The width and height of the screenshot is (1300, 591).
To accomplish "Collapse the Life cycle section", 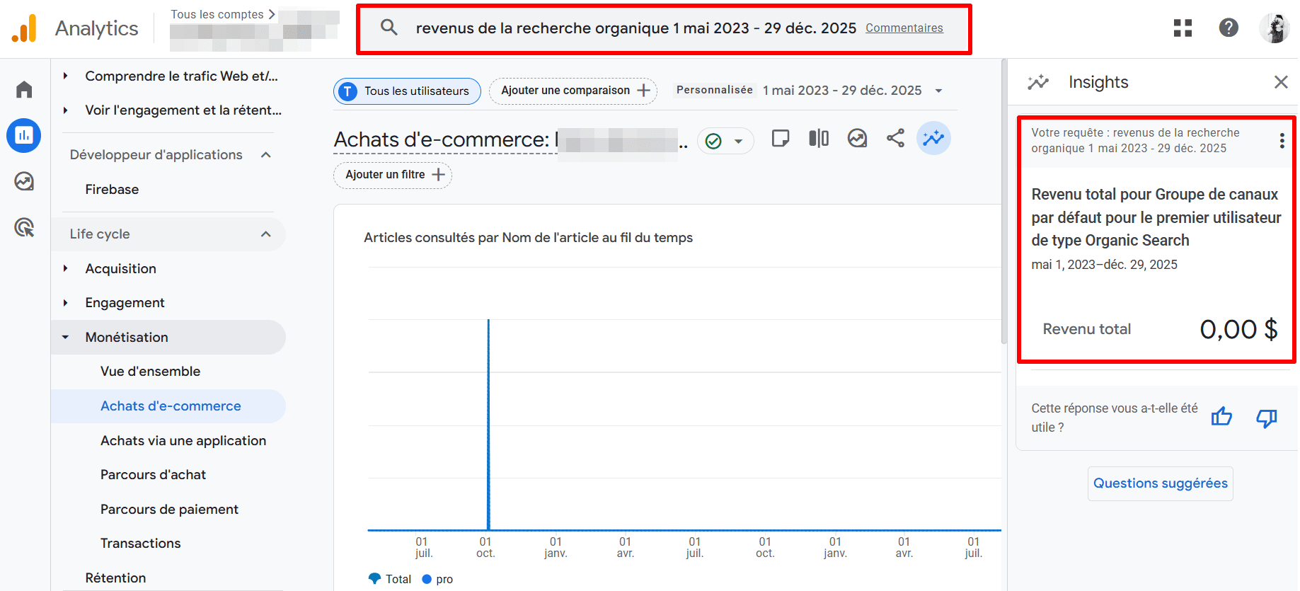I will pyautogui.click(x=266, y=234).
